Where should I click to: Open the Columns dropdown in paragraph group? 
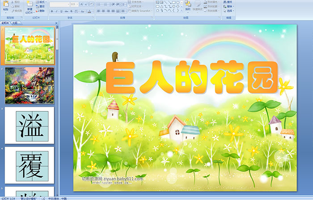point(124,11)
